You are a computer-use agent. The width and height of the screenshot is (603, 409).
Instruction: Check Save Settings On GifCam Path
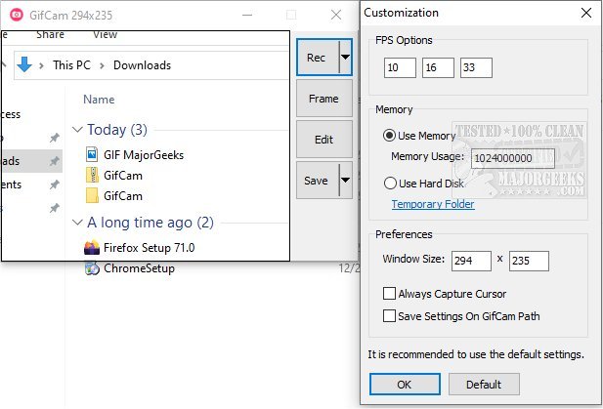tap(390, 315)
